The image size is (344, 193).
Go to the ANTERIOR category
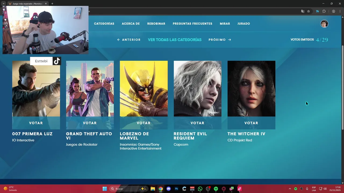tap(129, 40)
